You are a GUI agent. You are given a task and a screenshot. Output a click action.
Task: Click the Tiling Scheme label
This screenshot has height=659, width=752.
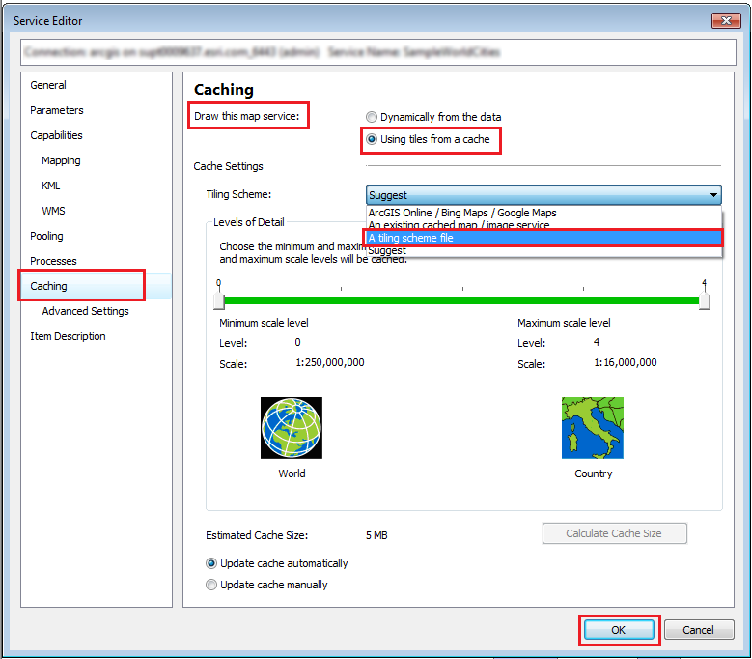pos(238,194)
